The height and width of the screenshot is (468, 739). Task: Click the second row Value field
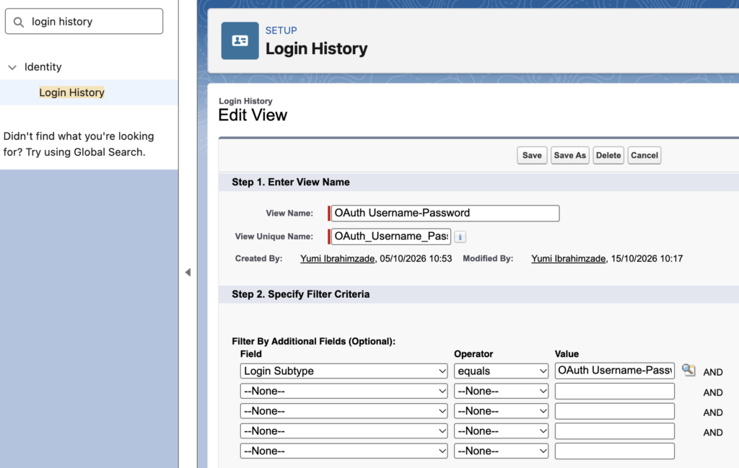615,392
